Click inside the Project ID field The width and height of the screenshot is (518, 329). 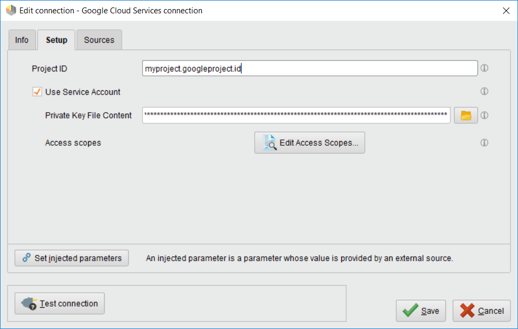tap(310, 68)
